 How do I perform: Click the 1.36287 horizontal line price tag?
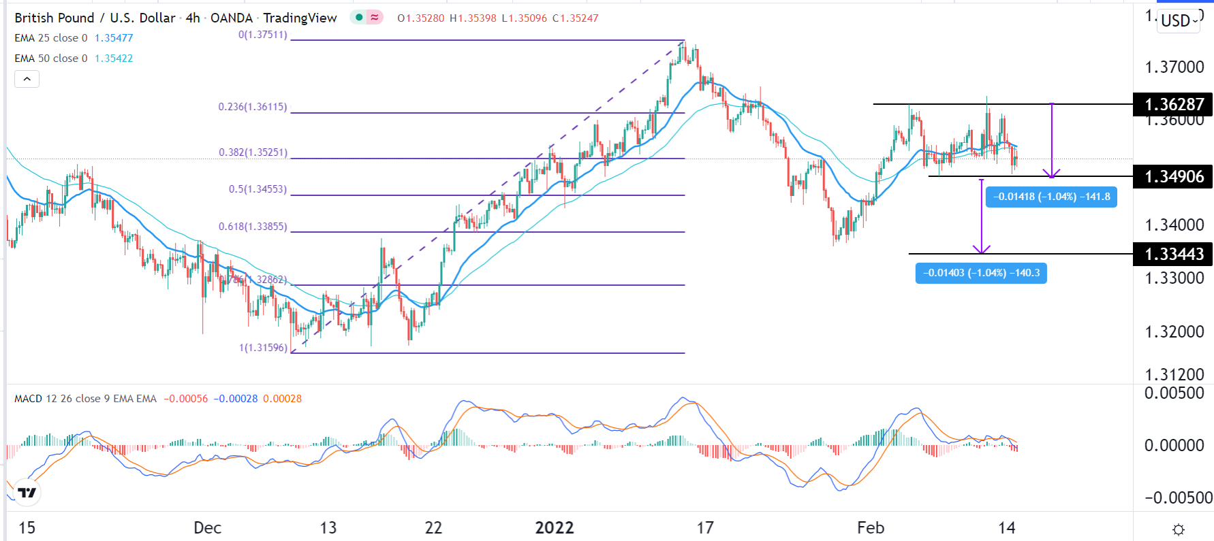click(x=1174, y=104)
